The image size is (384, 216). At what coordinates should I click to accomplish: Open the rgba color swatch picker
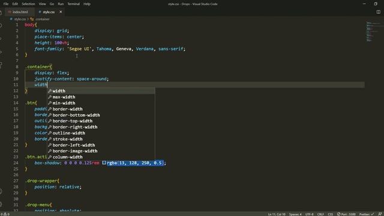[x=104, y=163]
